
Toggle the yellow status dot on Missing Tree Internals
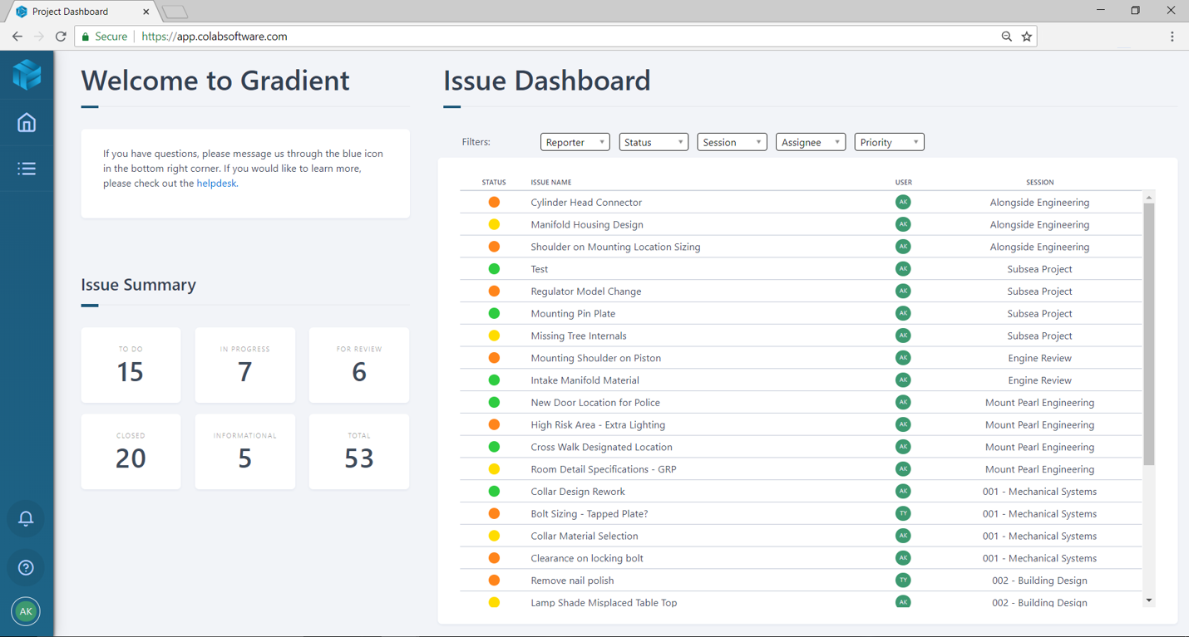(495, 336)
